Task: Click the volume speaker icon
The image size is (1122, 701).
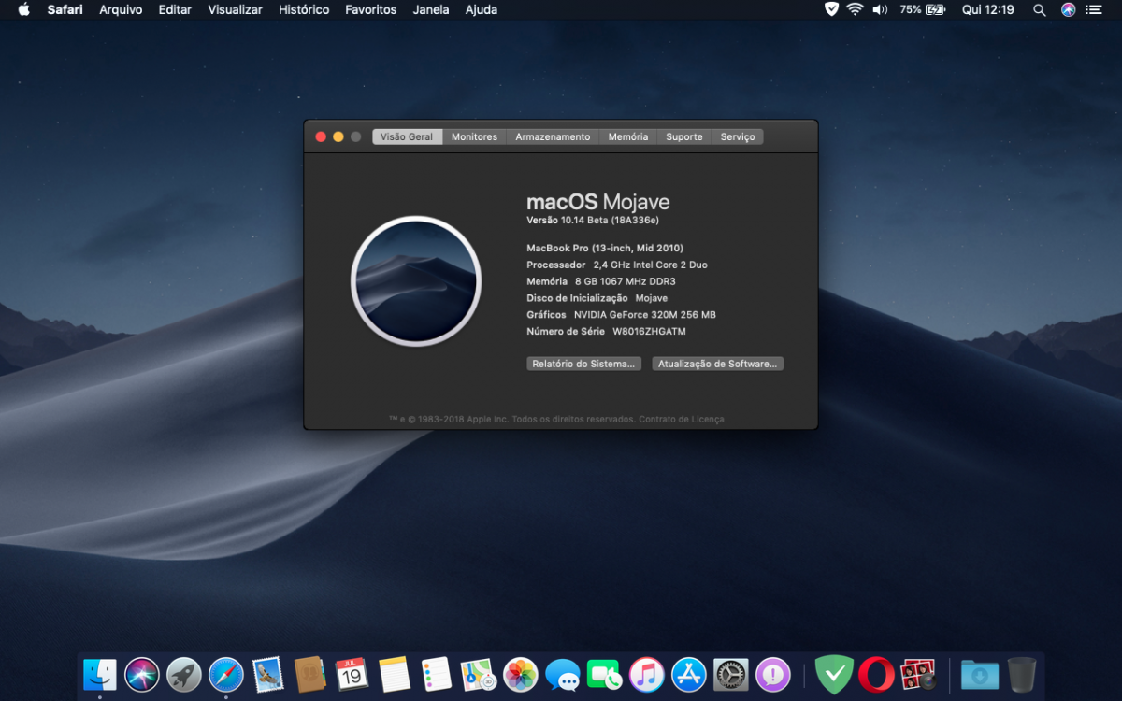Action: (x=880, y=9)
